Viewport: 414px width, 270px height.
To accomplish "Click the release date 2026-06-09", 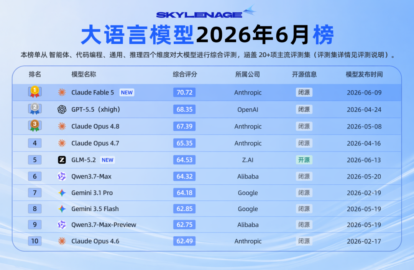I will (364, 93).
